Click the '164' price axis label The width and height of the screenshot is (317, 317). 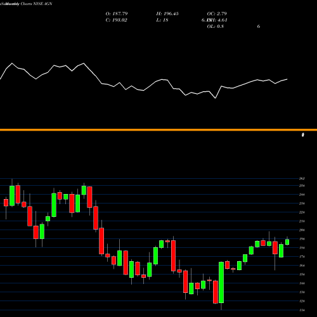[302, 266]
